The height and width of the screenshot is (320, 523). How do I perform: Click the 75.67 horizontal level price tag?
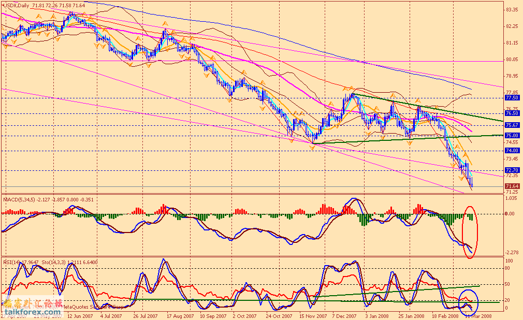pos(512,125)
